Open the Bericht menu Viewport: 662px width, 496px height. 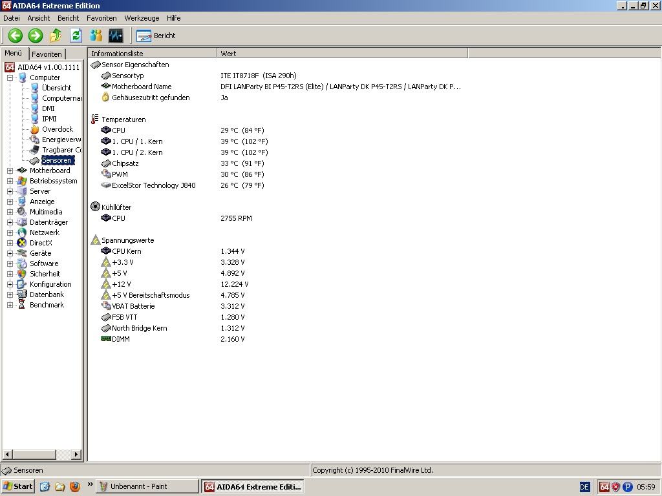point(69,18)
